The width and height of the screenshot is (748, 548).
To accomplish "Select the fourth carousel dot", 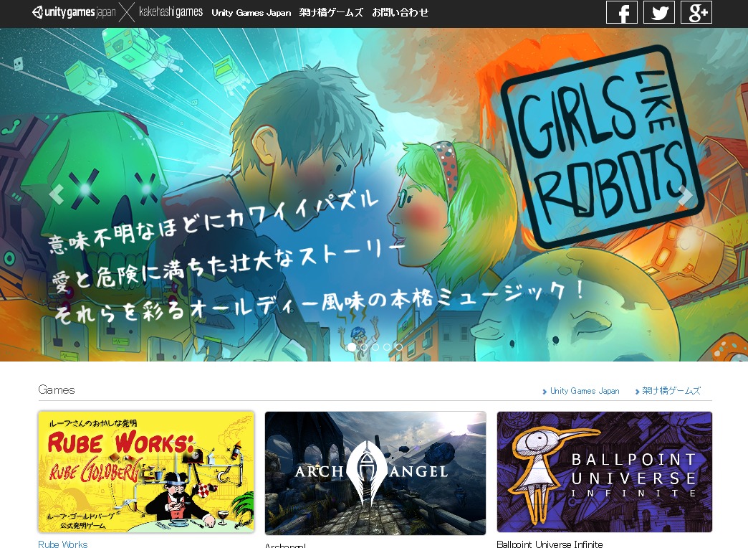I will click(x=387, y=347).
